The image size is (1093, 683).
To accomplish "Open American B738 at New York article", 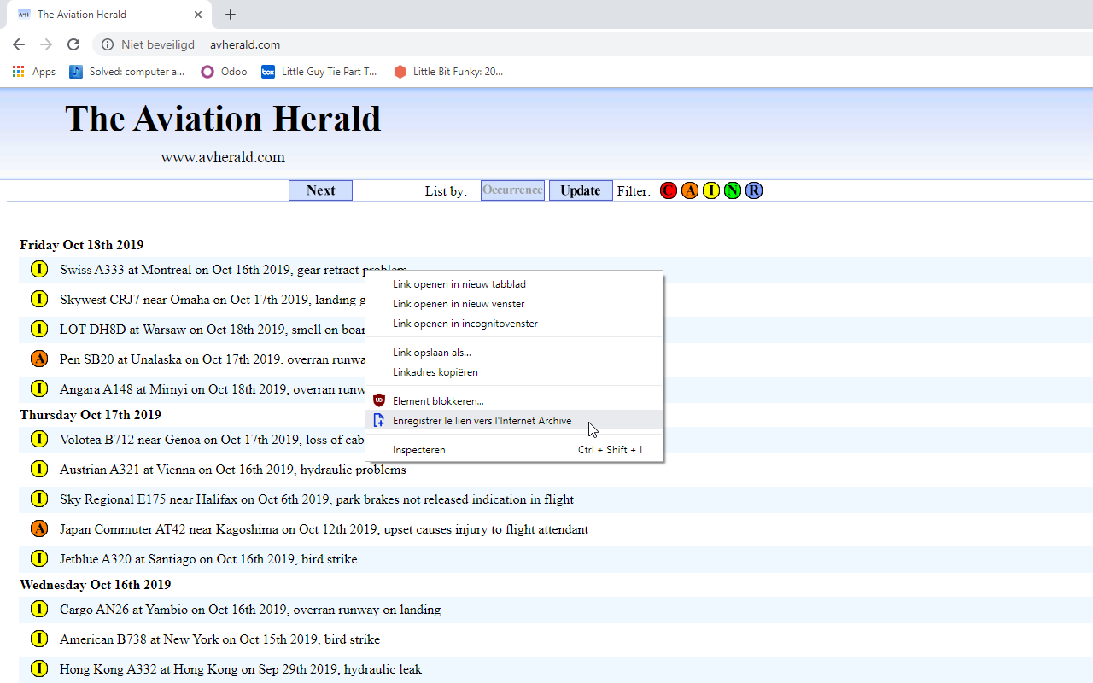I will pos(219,639).
